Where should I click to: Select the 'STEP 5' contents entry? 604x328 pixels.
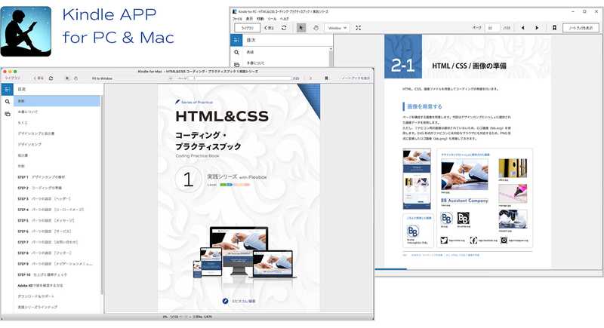click(46, 220)
